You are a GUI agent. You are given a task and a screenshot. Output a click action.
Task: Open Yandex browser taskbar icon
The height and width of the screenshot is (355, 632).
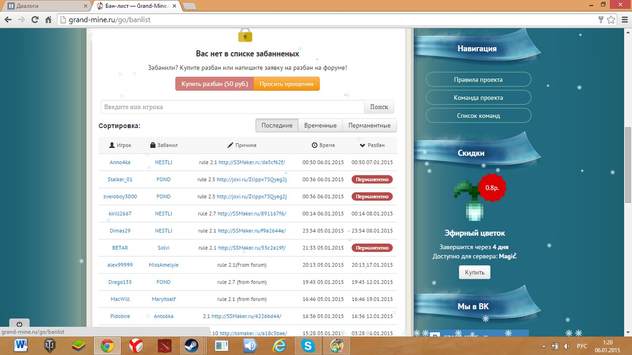pyautogui.click(x=136, y=346)
